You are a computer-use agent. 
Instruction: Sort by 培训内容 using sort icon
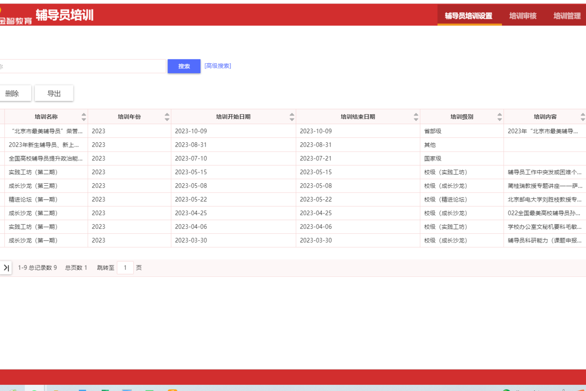click(582, 117)
